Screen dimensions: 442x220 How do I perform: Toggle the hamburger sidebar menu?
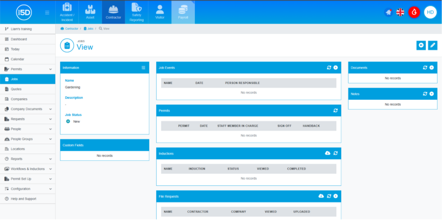pyautogui.click(x=47, y=12)
